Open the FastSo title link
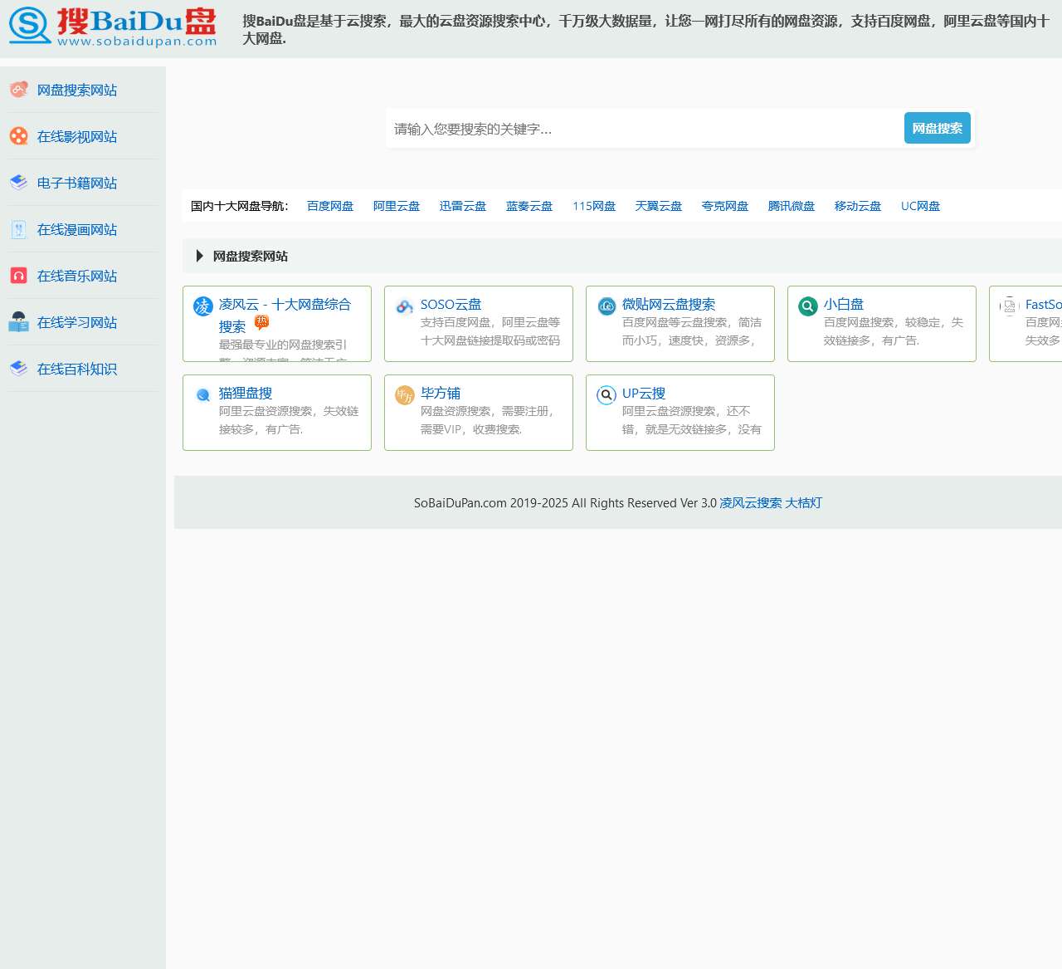1062x969 pixels. [1044, 305]
